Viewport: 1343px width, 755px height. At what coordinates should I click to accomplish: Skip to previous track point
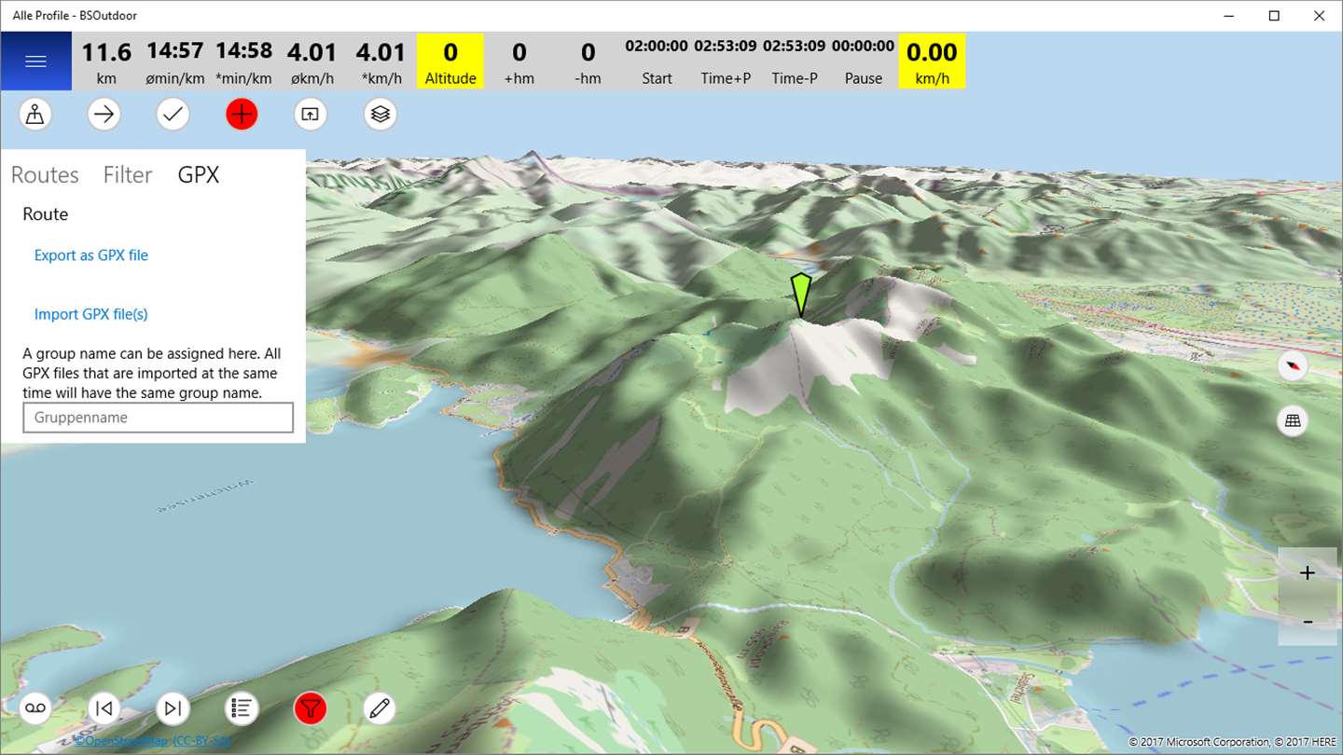pyautogui.click(x=104, y=708)
